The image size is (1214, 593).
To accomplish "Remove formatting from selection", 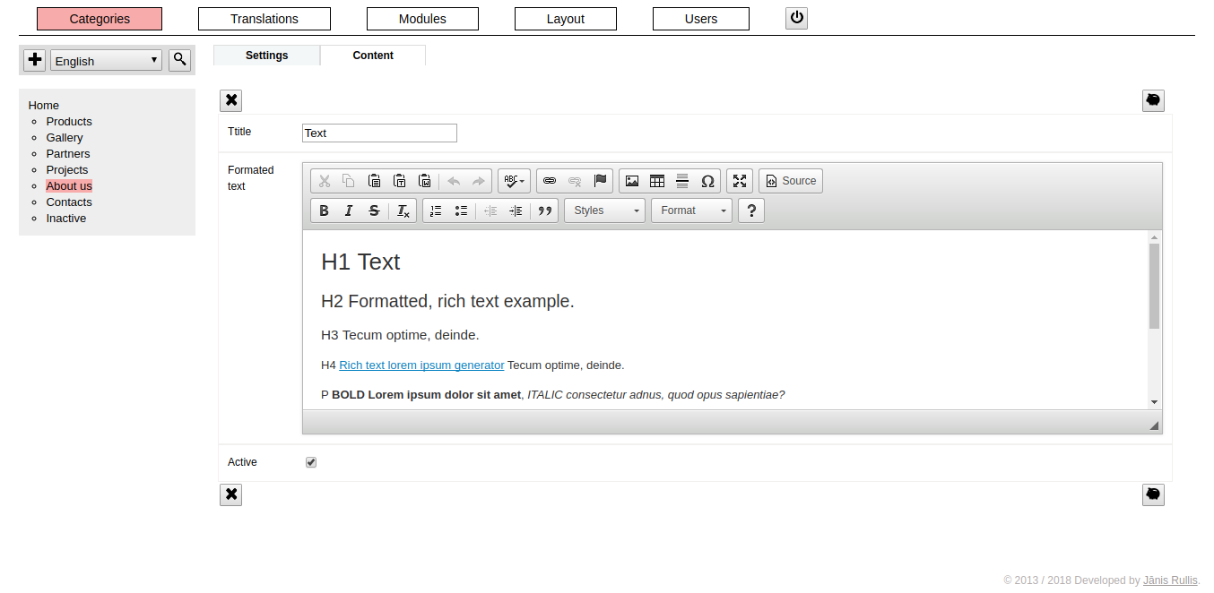I will 403,211.
